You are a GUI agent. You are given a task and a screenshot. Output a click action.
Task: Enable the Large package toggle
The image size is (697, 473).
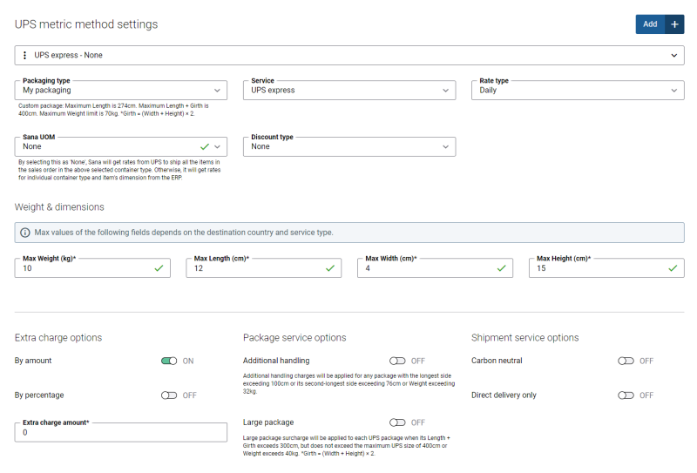pyautogui.click(x=397, y=422)
